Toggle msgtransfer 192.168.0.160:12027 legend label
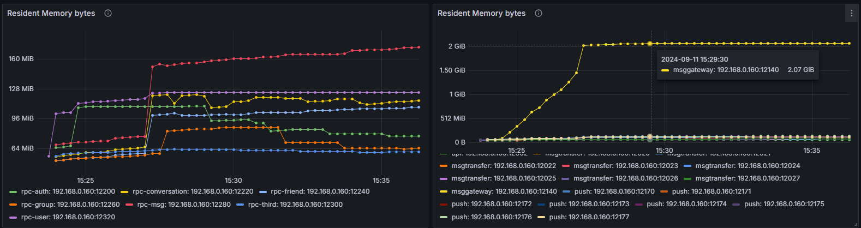 pos(748,178)
